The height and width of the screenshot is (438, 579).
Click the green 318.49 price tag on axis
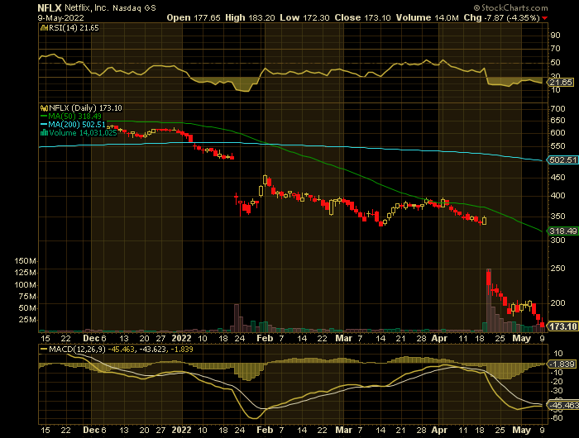coord(561,231)
